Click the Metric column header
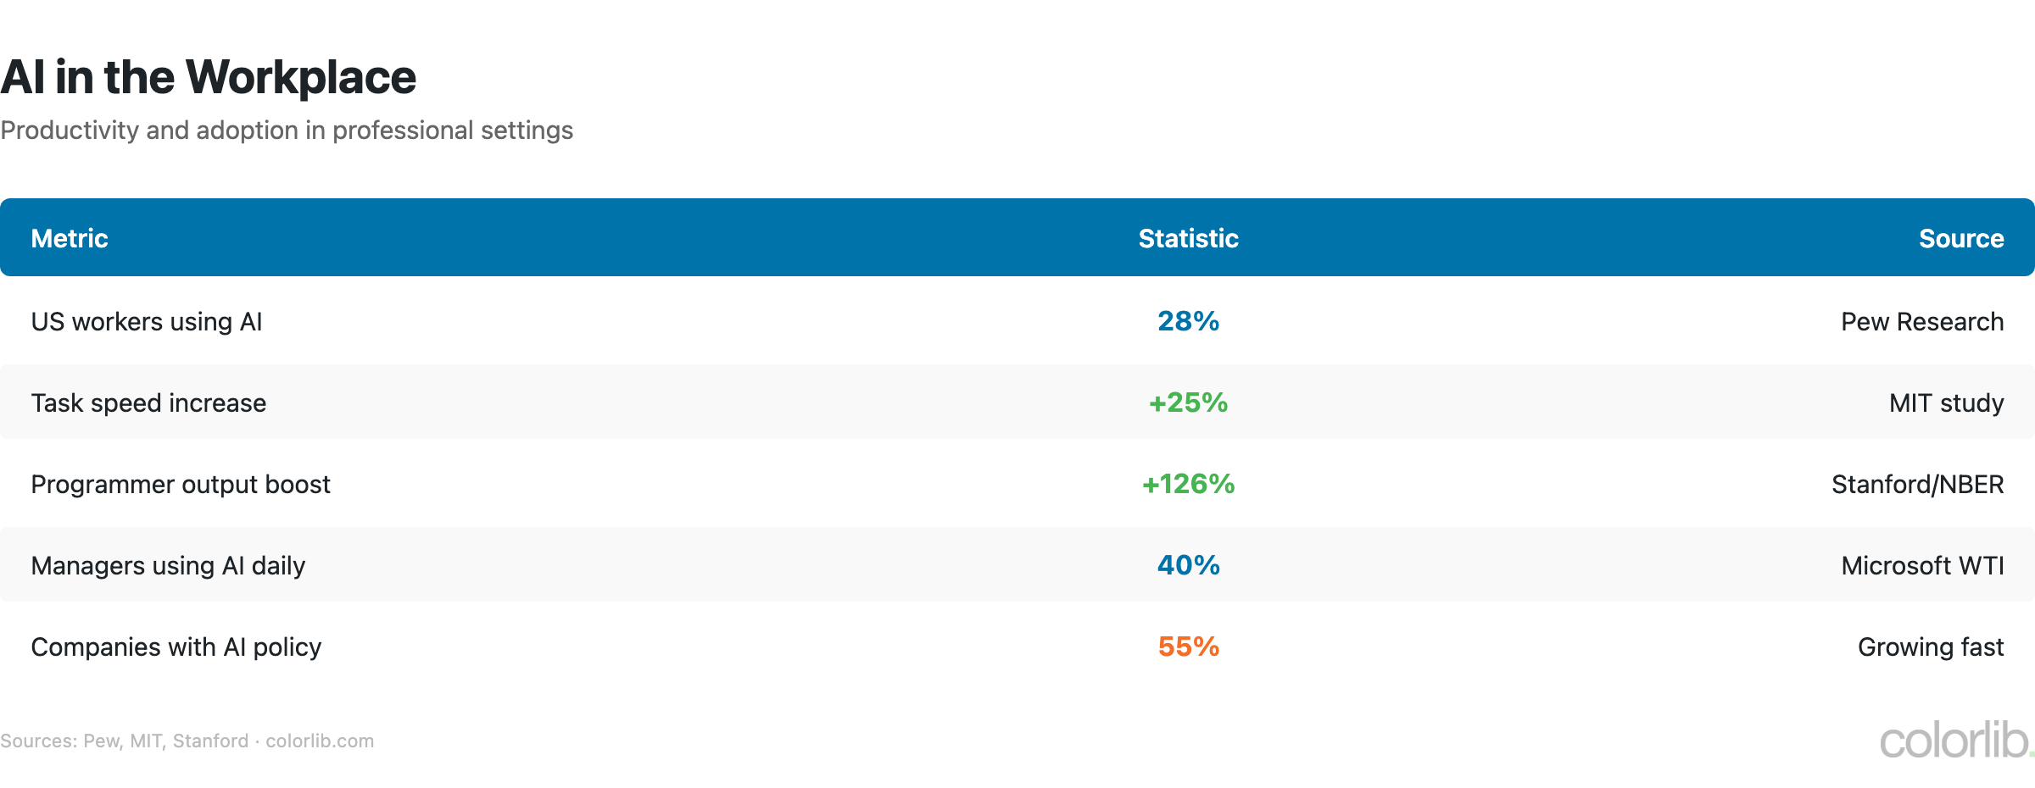The image size is (2035, 788). tap(70, 238)
